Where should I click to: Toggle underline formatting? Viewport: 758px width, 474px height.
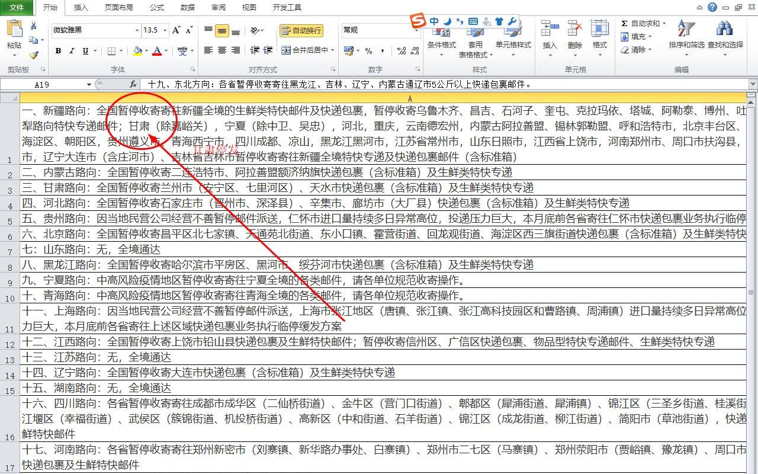pos(86,51)
